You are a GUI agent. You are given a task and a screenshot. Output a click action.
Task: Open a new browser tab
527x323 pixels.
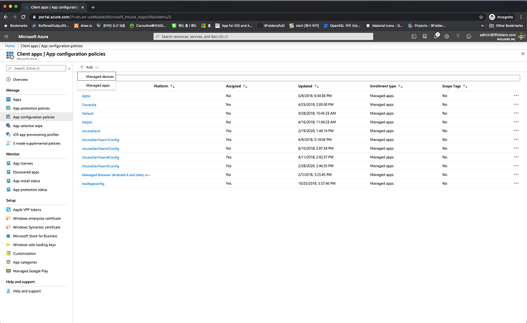[x=93, y=7]
